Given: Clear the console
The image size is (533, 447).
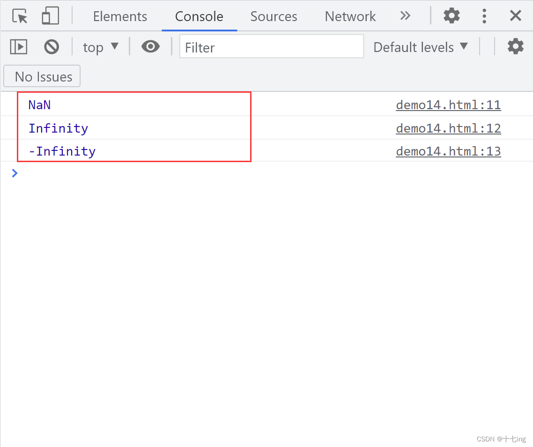Looking at the screenshot, I should [52, 46].
